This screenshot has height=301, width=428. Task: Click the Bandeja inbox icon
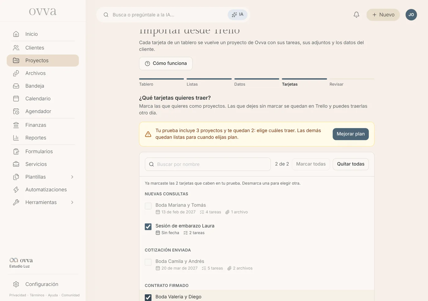point(16,86)
